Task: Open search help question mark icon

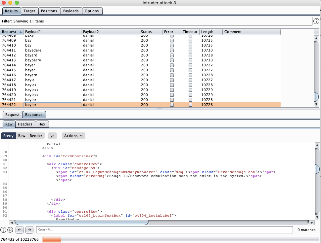Action: (x=3, y=230)
